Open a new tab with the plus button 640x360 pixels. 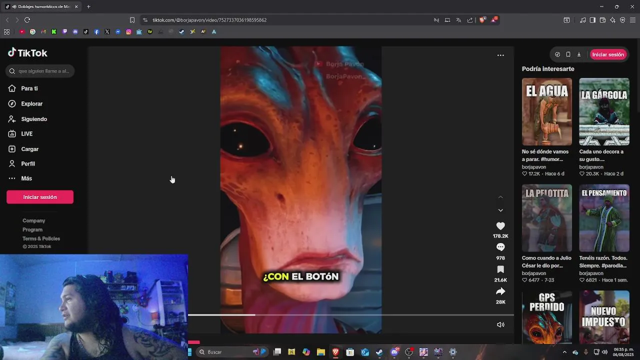point(88,6)
